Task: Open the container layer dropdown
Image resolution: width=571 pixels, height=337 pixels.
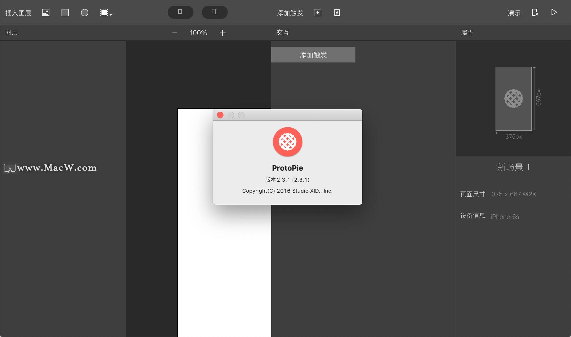Action: (x=106, y=13)
